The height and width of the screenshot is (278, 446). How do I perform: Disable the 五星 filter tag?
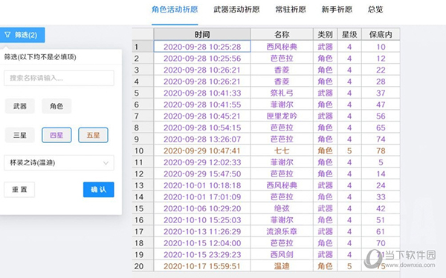93,135
